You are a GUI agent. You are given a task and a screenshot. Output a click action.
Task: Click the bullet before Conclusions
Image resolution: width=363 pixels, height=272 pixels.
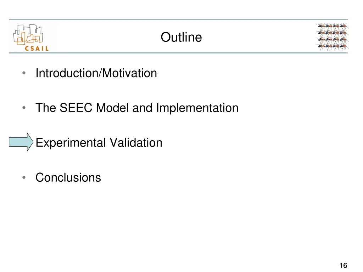pyautogui.click(x=24, y=177)
